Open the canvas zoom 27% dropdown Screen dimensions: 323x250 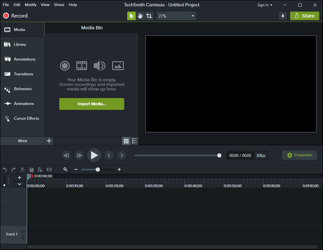(176, 16)
